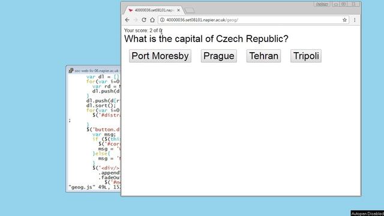Answer with Port Moresby
384x216 pixels.
[160, 56]
